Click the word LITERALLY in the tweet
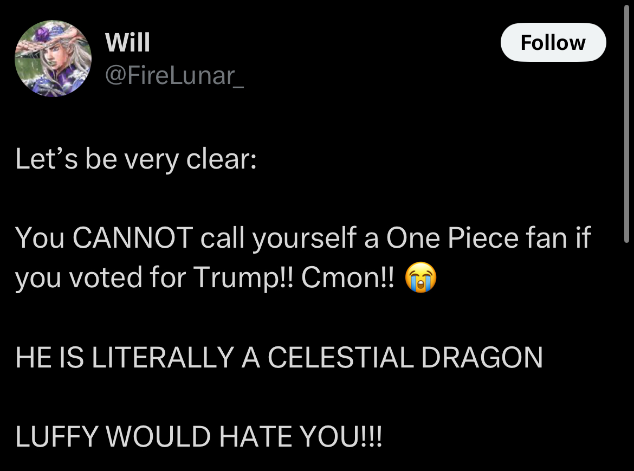This screenshot has height=471, width=634. (x=163, y=358)
